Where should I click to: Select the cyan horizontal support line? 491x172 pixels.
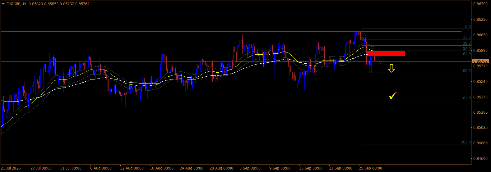tap(369, 99)
